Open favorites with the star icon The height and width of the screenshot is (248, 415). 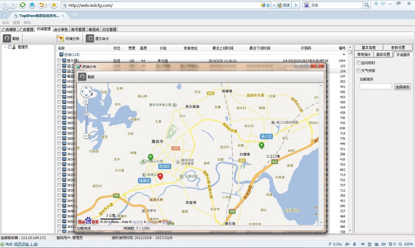(54, 5)
